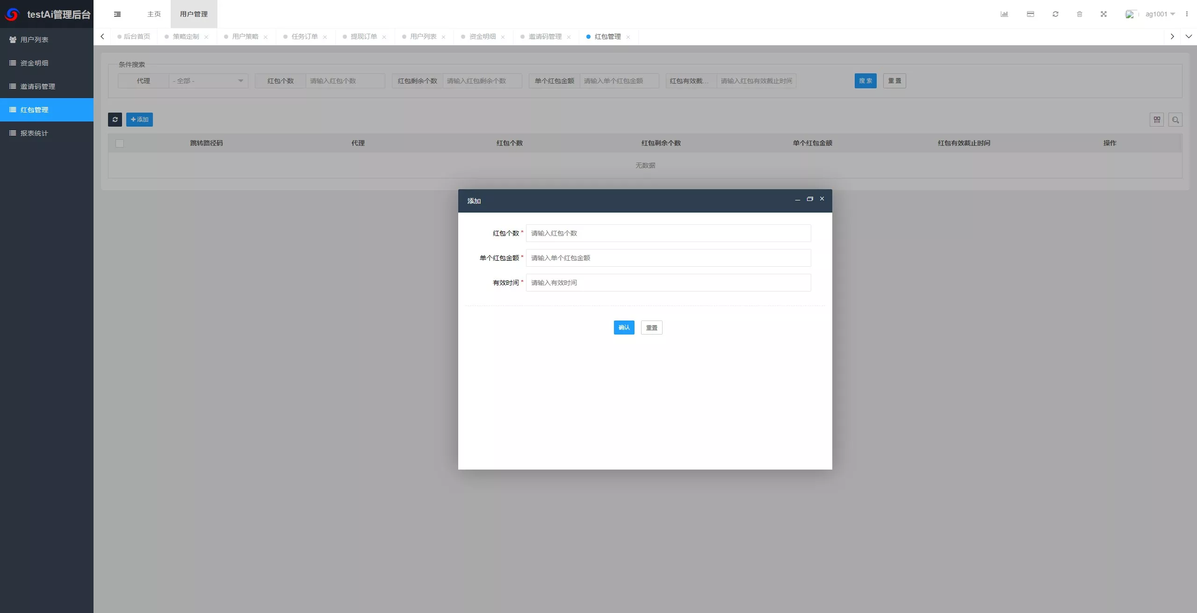Click the 红包剩余个数 column header
1197x613 pixels.
pyautogui.click(x=661, y=143)
